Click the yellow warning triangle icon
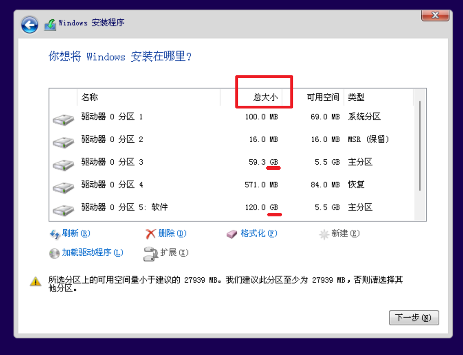 click(36, 281)
